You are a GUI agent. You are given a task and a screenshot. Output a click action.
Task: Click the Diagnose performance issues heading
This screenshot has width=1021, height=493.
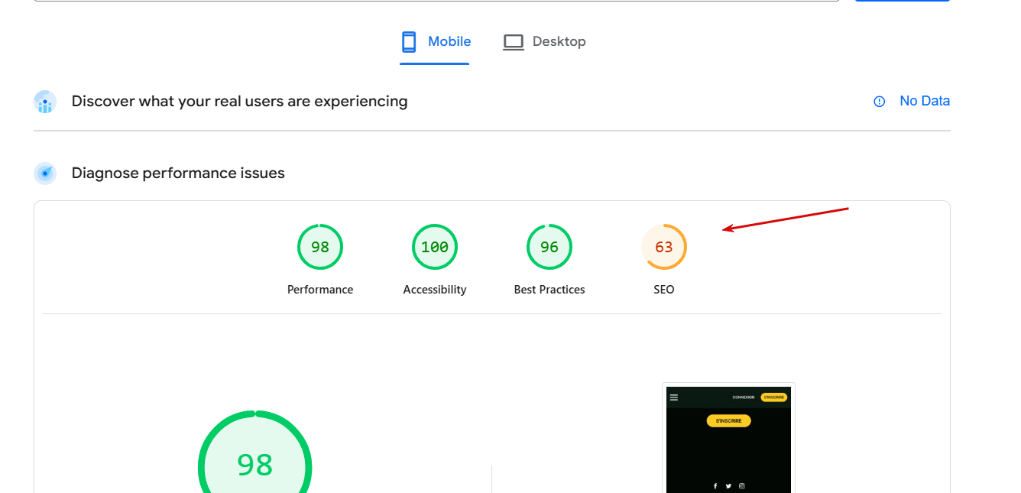178,174
